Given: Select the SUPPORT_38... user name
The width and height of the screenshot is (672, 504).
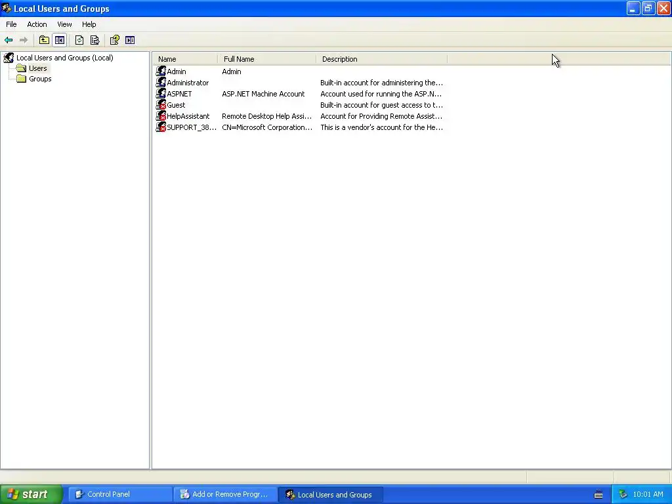Looking at the screenshot, I should [x=192, y=127].
